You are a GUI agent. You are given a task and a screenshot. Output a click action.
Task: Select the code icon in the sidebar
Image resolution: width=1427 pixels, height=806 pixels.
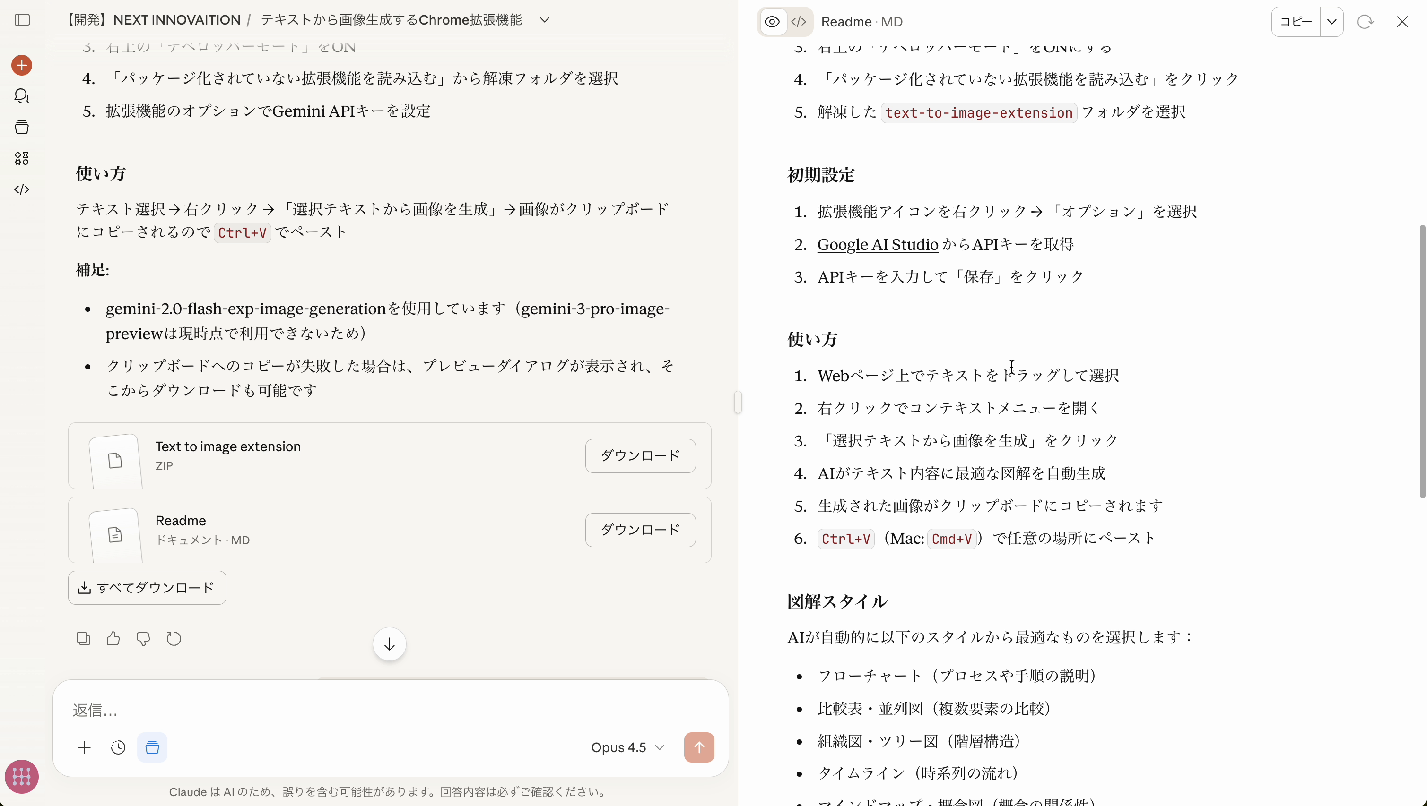[22, 189]
